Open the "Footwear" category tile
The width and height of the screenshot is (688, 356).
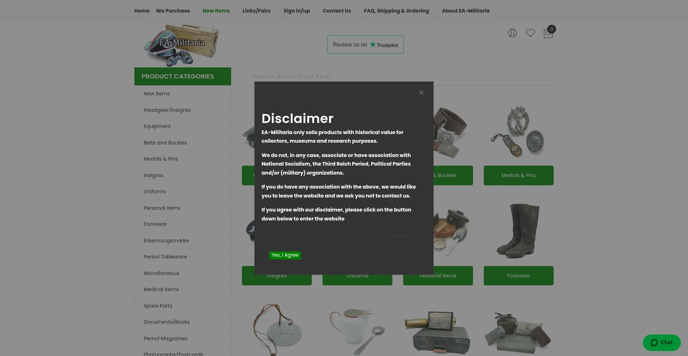[519, 275]
